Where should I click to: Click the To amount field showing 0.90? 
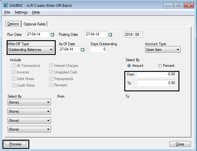click(x=156, y=83)
